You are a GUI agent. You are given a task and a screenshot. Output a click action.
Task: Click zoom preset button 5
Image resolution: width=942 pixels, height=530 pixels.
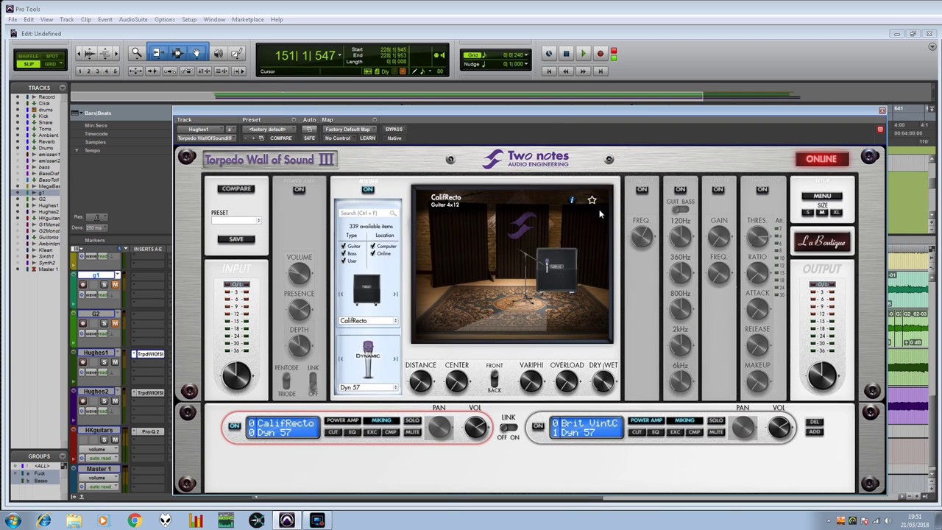point(115,71)
